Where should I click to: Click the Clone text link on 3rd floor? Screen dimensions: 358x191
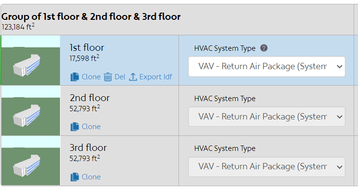pos(91,177)
